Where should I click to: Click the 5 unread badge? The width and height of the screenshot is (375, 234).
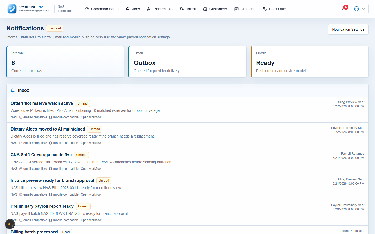(x=55, y=28)
